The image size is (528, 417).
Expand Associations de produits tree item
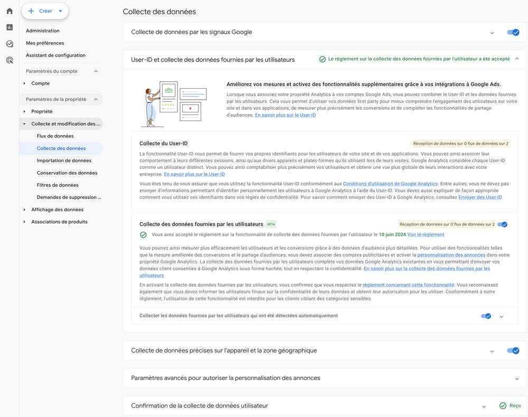tap(24, 222)
